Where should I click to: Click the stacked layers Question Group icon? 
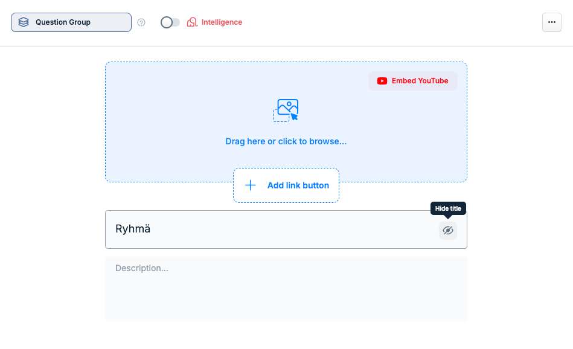24,22
